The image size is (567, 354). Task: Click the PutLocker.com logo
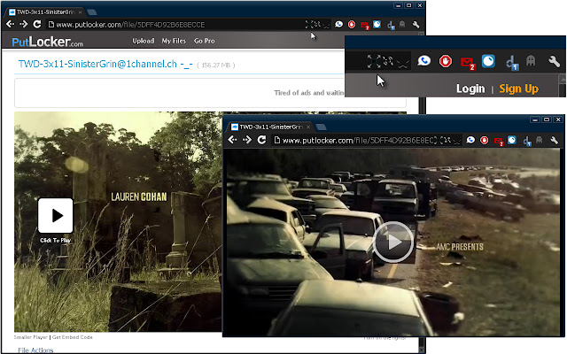(47, 42)
